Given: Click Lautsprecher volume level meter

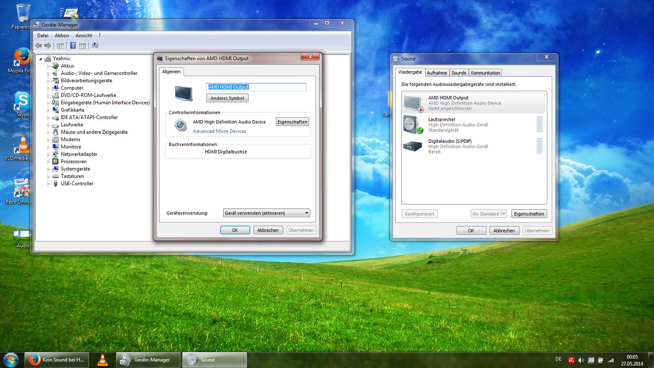Looking at the screenshot, I should pyautogui.click(x=539, y=124).
